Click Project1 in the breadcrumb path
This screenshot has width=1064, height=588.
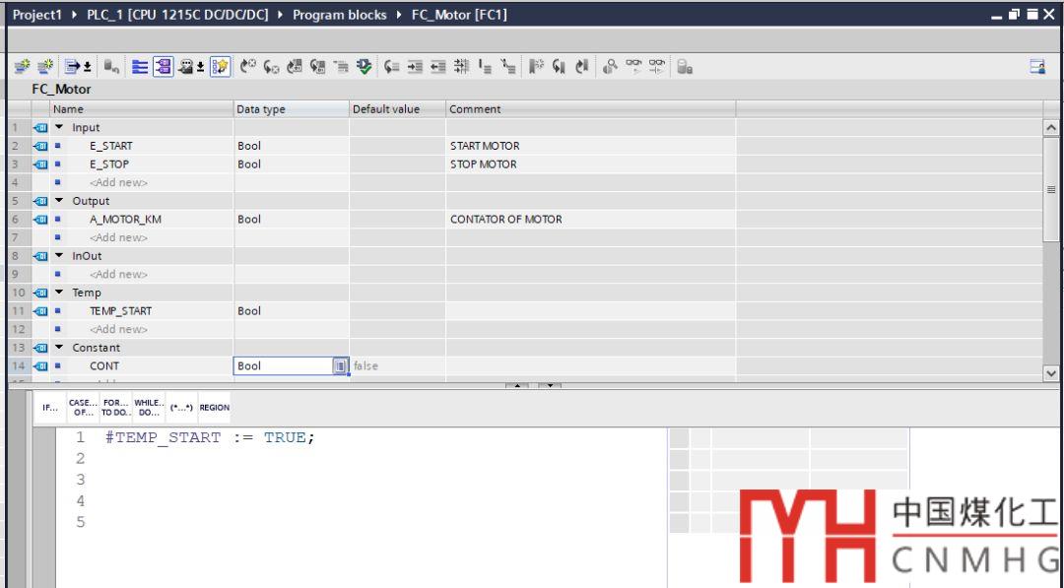coord(37,15)
